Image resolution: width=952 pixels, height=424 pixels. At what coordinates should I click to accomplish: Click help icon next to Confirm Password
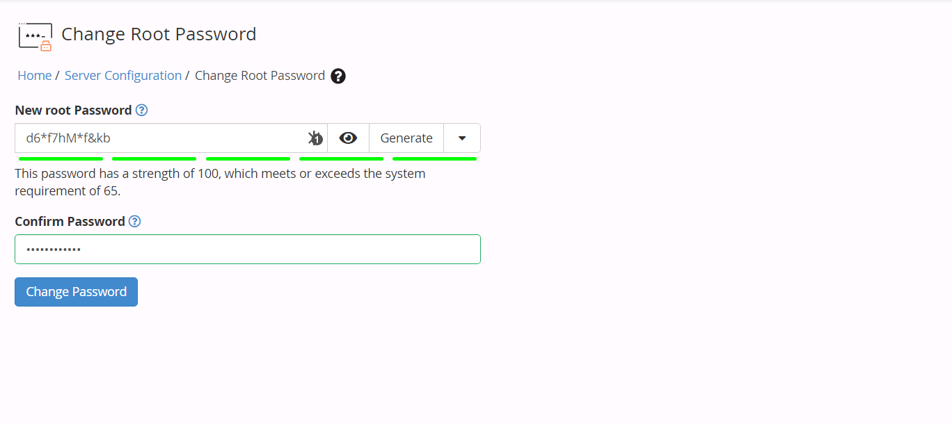click(x=135, y=221)
